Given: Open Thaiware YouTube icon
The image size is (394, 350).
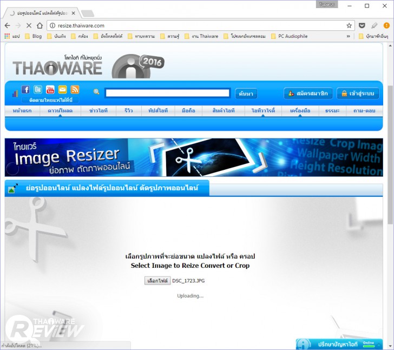Looking at the screenshot, I should tap(50, 89).
